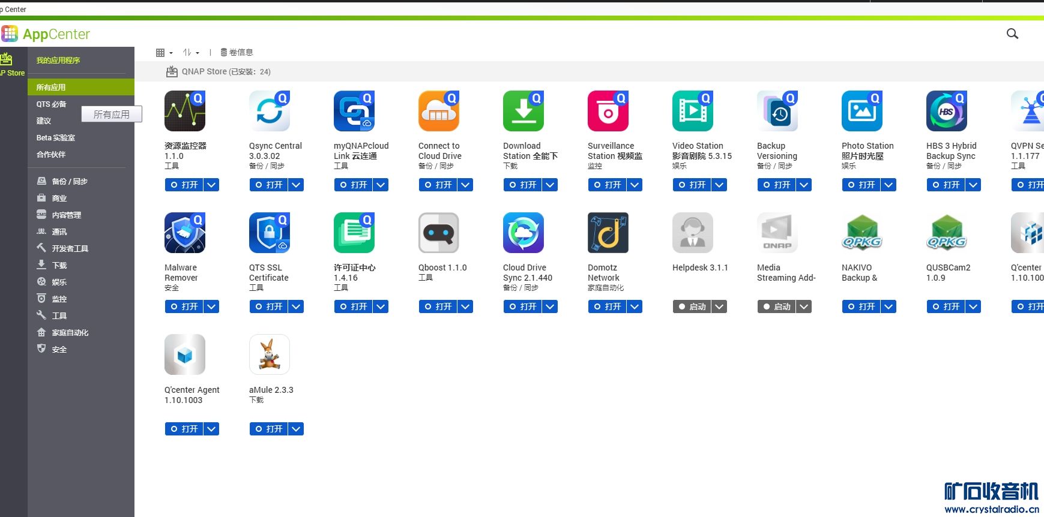This screenshot has width=1044, height=517.
Task: Expand dropdown arrow for 资源监控器 app
Action: click(x=211, y=185)
